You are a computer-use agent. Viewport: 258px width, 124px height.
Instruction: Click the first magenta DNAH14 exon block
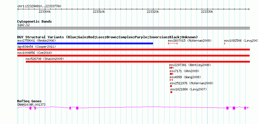coord(30,108)
